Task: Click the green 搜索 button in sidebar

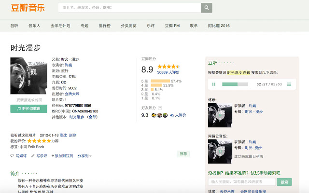Action: (x=284, y=182)
